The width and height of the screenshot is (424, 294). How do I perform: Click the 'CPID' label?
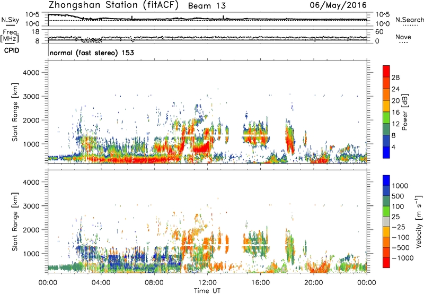click(12, 50)
